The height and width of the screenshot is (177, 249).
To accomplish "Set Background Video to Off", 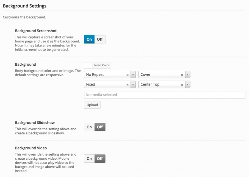I will pos(100,159).
